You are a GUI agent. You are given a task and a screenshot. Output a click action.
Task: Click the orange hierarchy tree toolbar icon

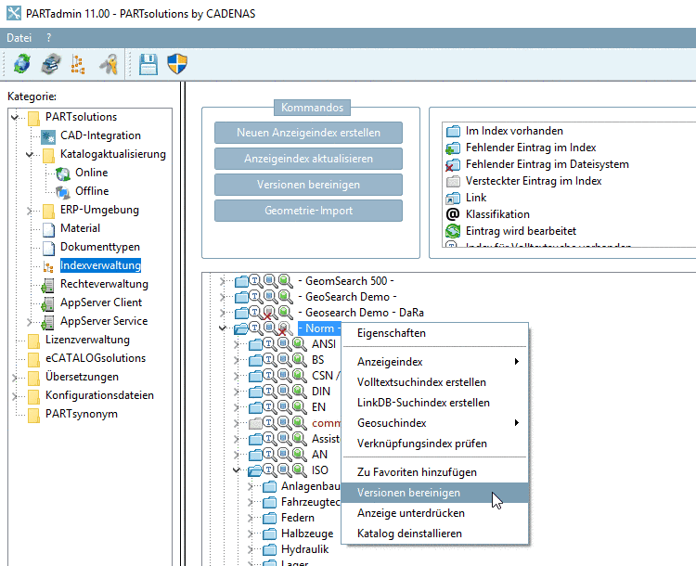78,63
